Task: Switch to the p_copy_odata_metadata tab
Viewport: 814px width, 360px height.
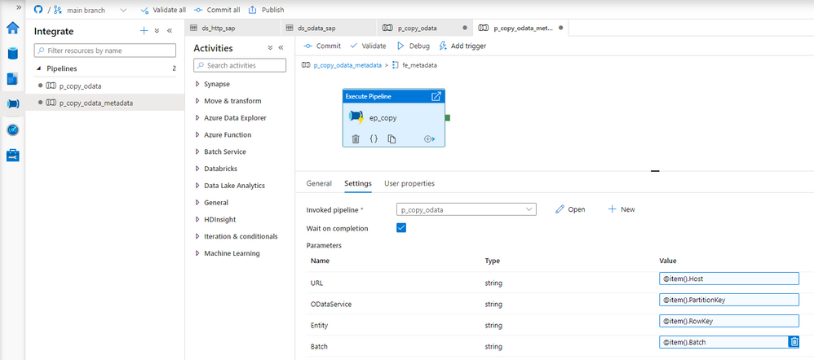Action: point(520,28)
